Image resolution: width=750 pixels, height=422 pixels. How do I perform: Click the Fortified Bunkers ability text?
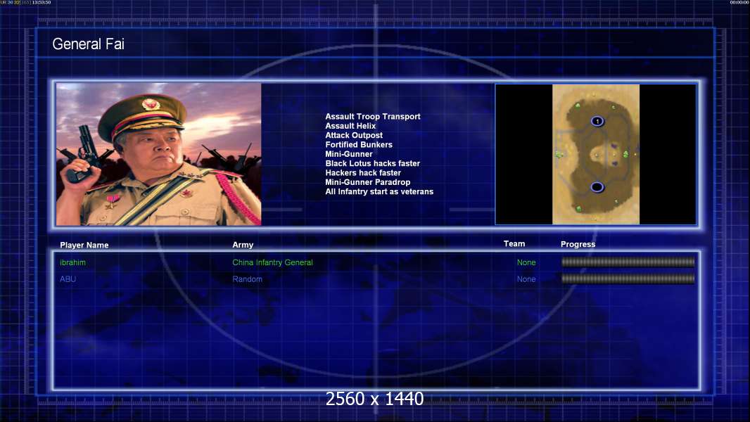(x=359, y=145)
